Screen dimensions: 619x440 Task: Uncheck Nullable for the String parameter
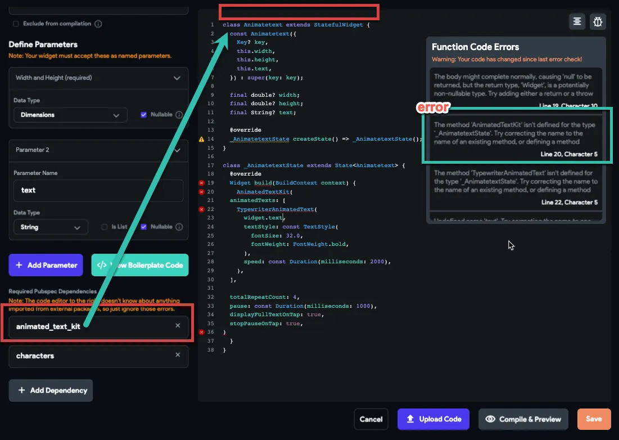(x=144, y=227)
